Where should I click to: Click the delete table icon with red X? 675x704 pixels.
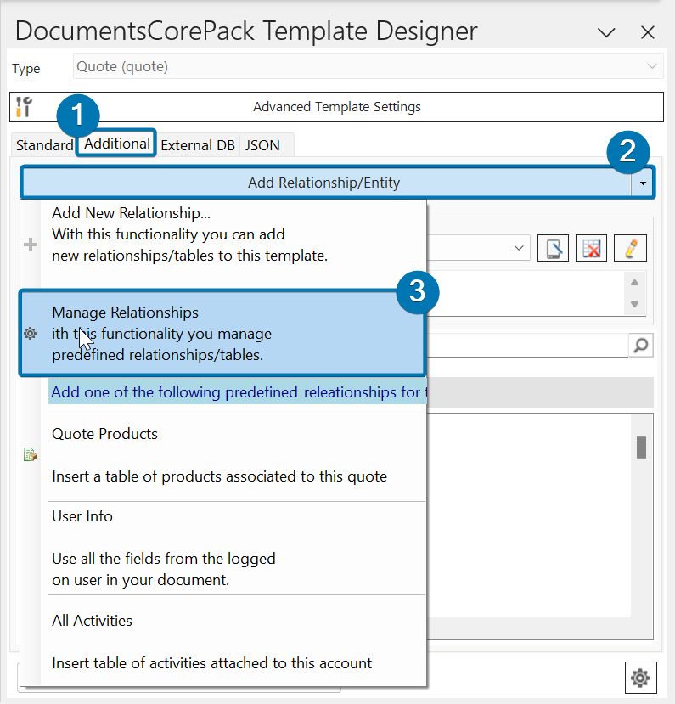(x=591, y=247)
